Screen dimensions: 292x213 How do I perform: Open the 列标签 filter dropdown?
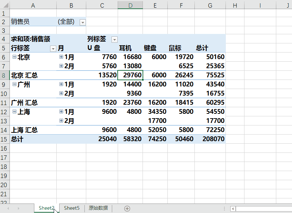[114, 39]
